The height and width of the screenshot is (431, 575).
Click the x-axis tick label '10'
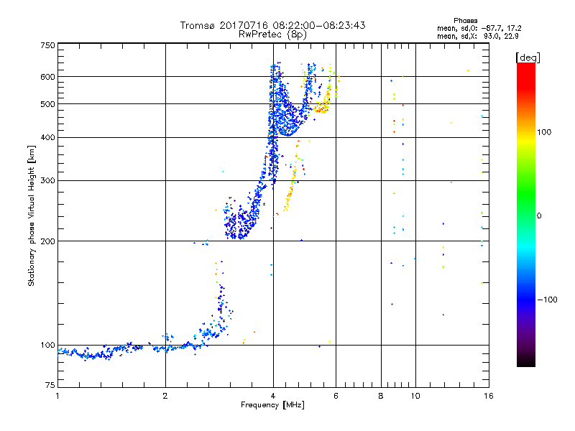(415, 397)
